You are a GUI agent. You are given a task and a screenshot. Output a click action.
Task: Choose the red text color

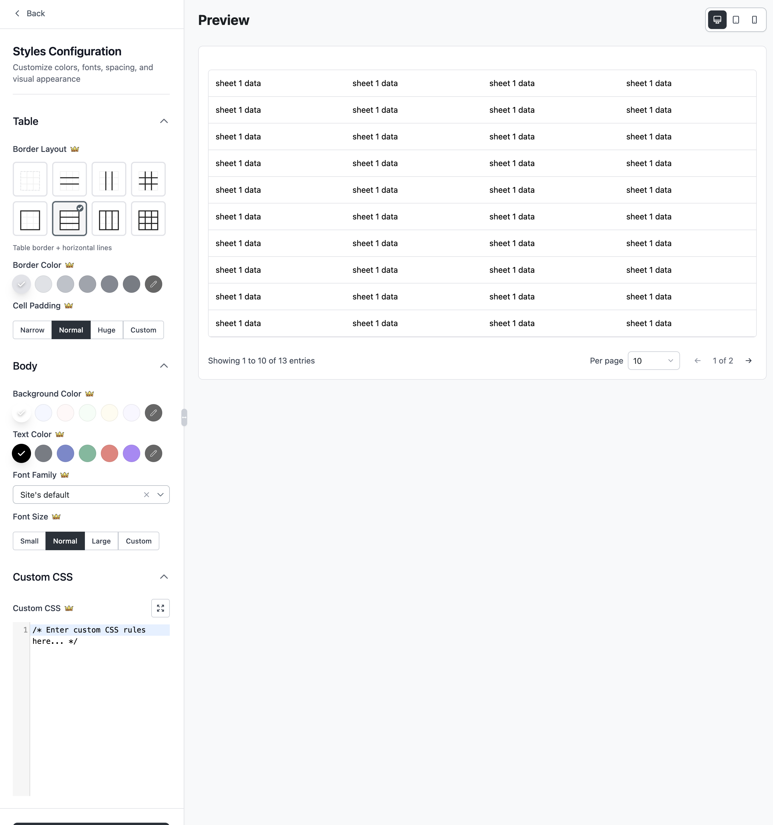point(110,454)
